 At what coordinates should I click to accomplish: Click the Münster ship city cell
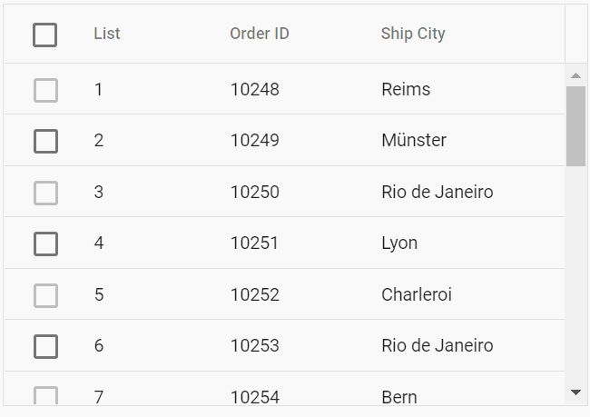414,141
